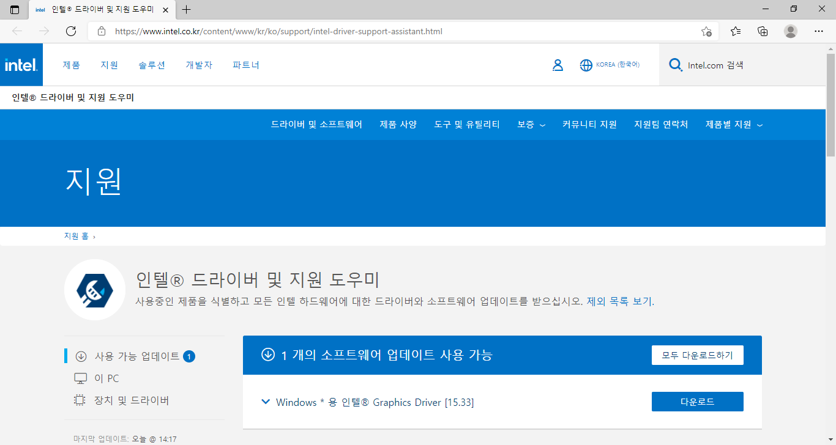Click the Windows * 용 인텔® Graphics Driver title
This screenshot has width=836, height=445.
(375, 402)
